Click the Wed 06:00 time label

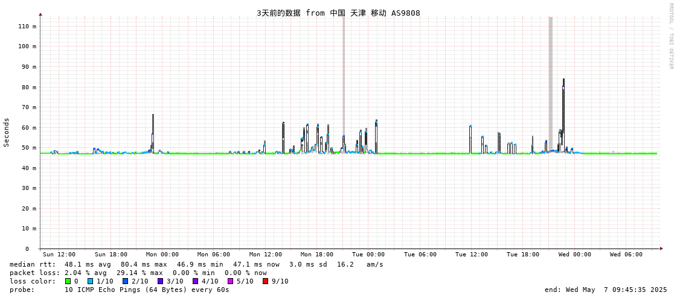pyautogui.click(x=626, y=255)
